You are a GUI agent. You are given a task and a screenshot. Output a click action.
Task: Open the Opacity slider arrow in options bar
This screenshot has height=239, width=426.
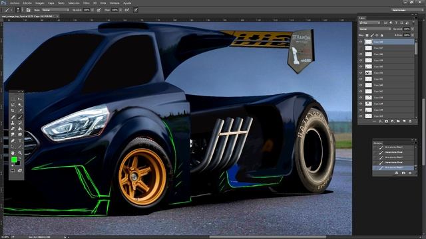92,10
